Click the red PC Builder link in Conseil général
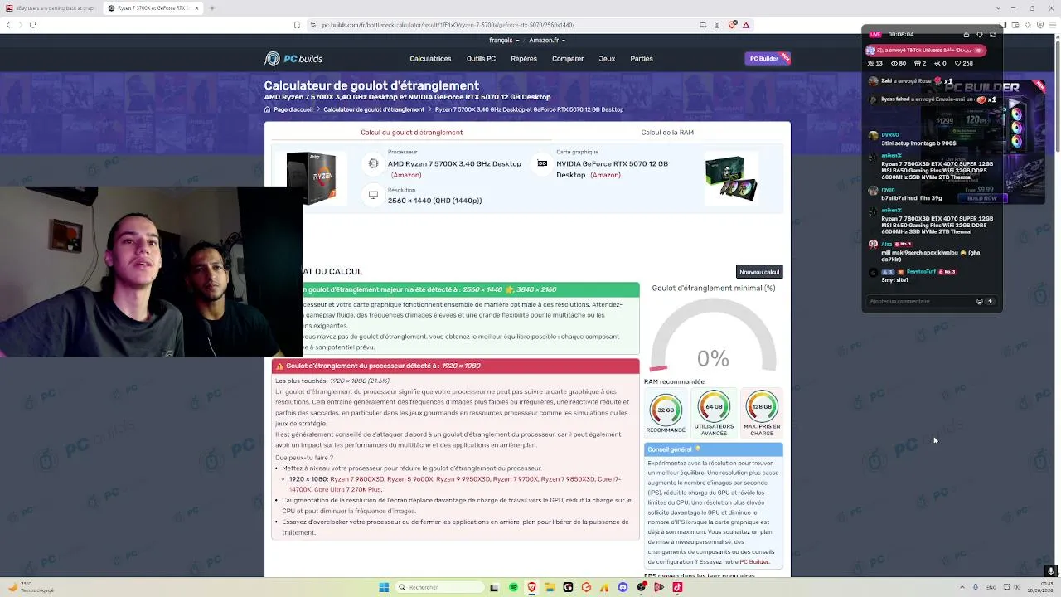 [754, 562]
